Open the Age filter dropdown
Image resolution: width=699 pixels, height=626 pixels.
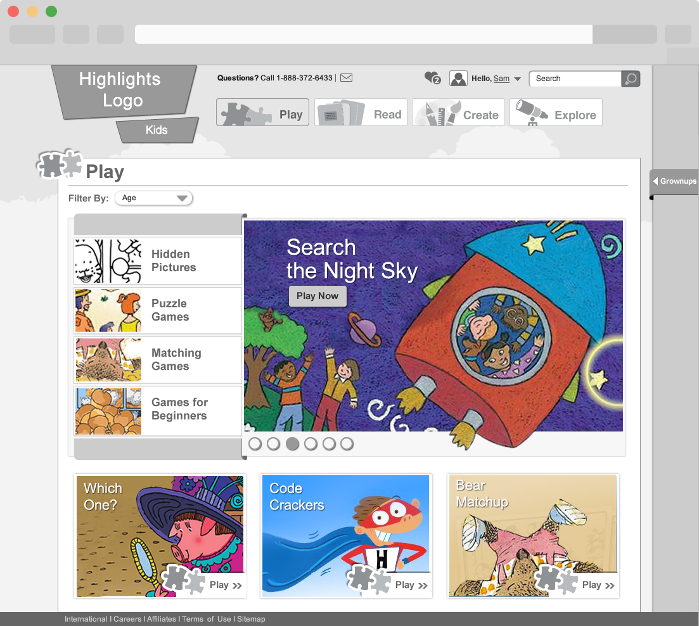click(x=154, y=198)
